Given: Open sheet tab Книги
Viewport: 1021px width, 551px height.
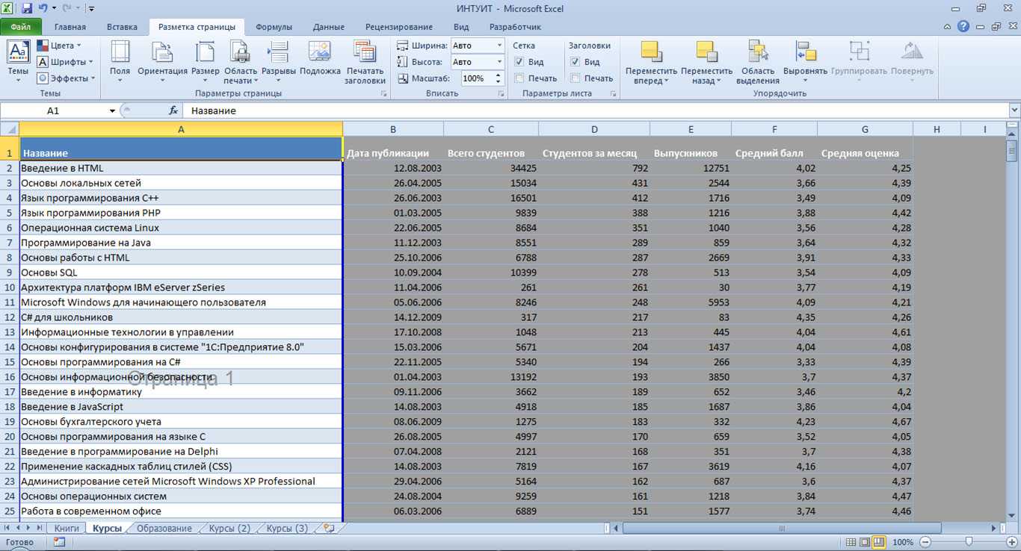Looking at the screenshot, I should pyautogui.click(x=67, y=528).
